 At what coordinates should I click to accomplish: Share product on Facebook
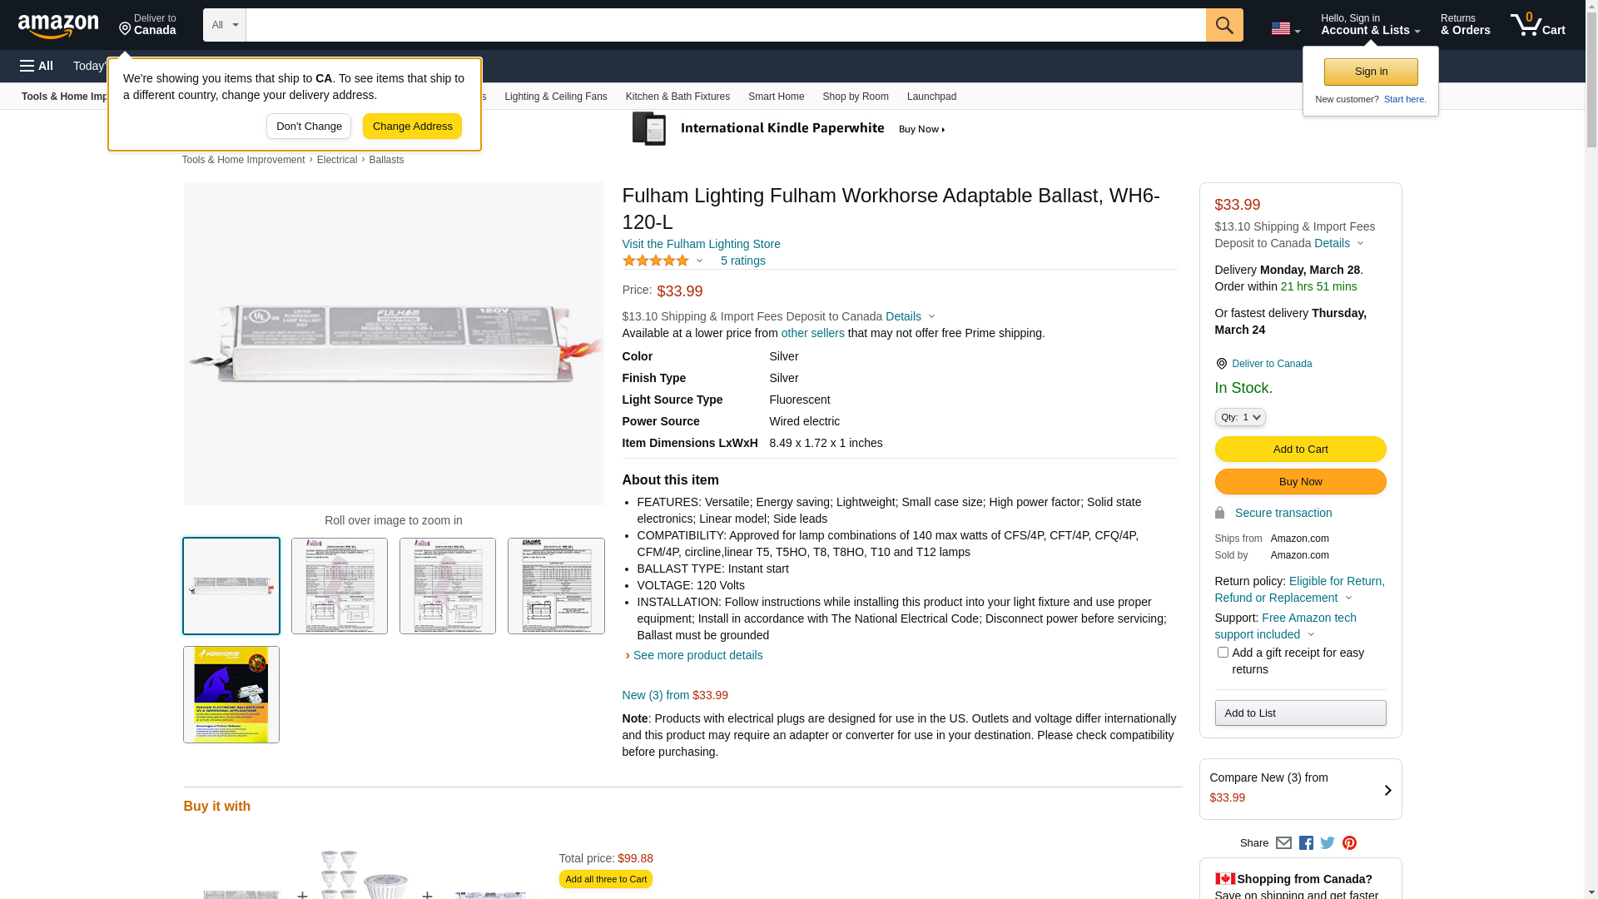1306,843
